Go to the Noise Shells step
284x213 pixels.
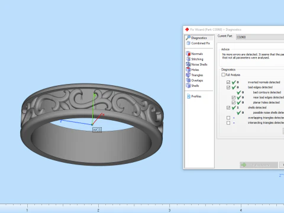[x=196, y=64]
